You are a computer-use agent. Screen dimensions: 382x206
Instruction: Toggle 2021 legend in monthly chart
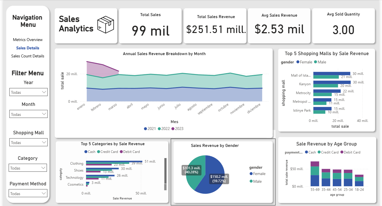150,129
